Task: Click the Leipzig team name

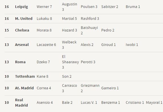Action: point(21,7)
